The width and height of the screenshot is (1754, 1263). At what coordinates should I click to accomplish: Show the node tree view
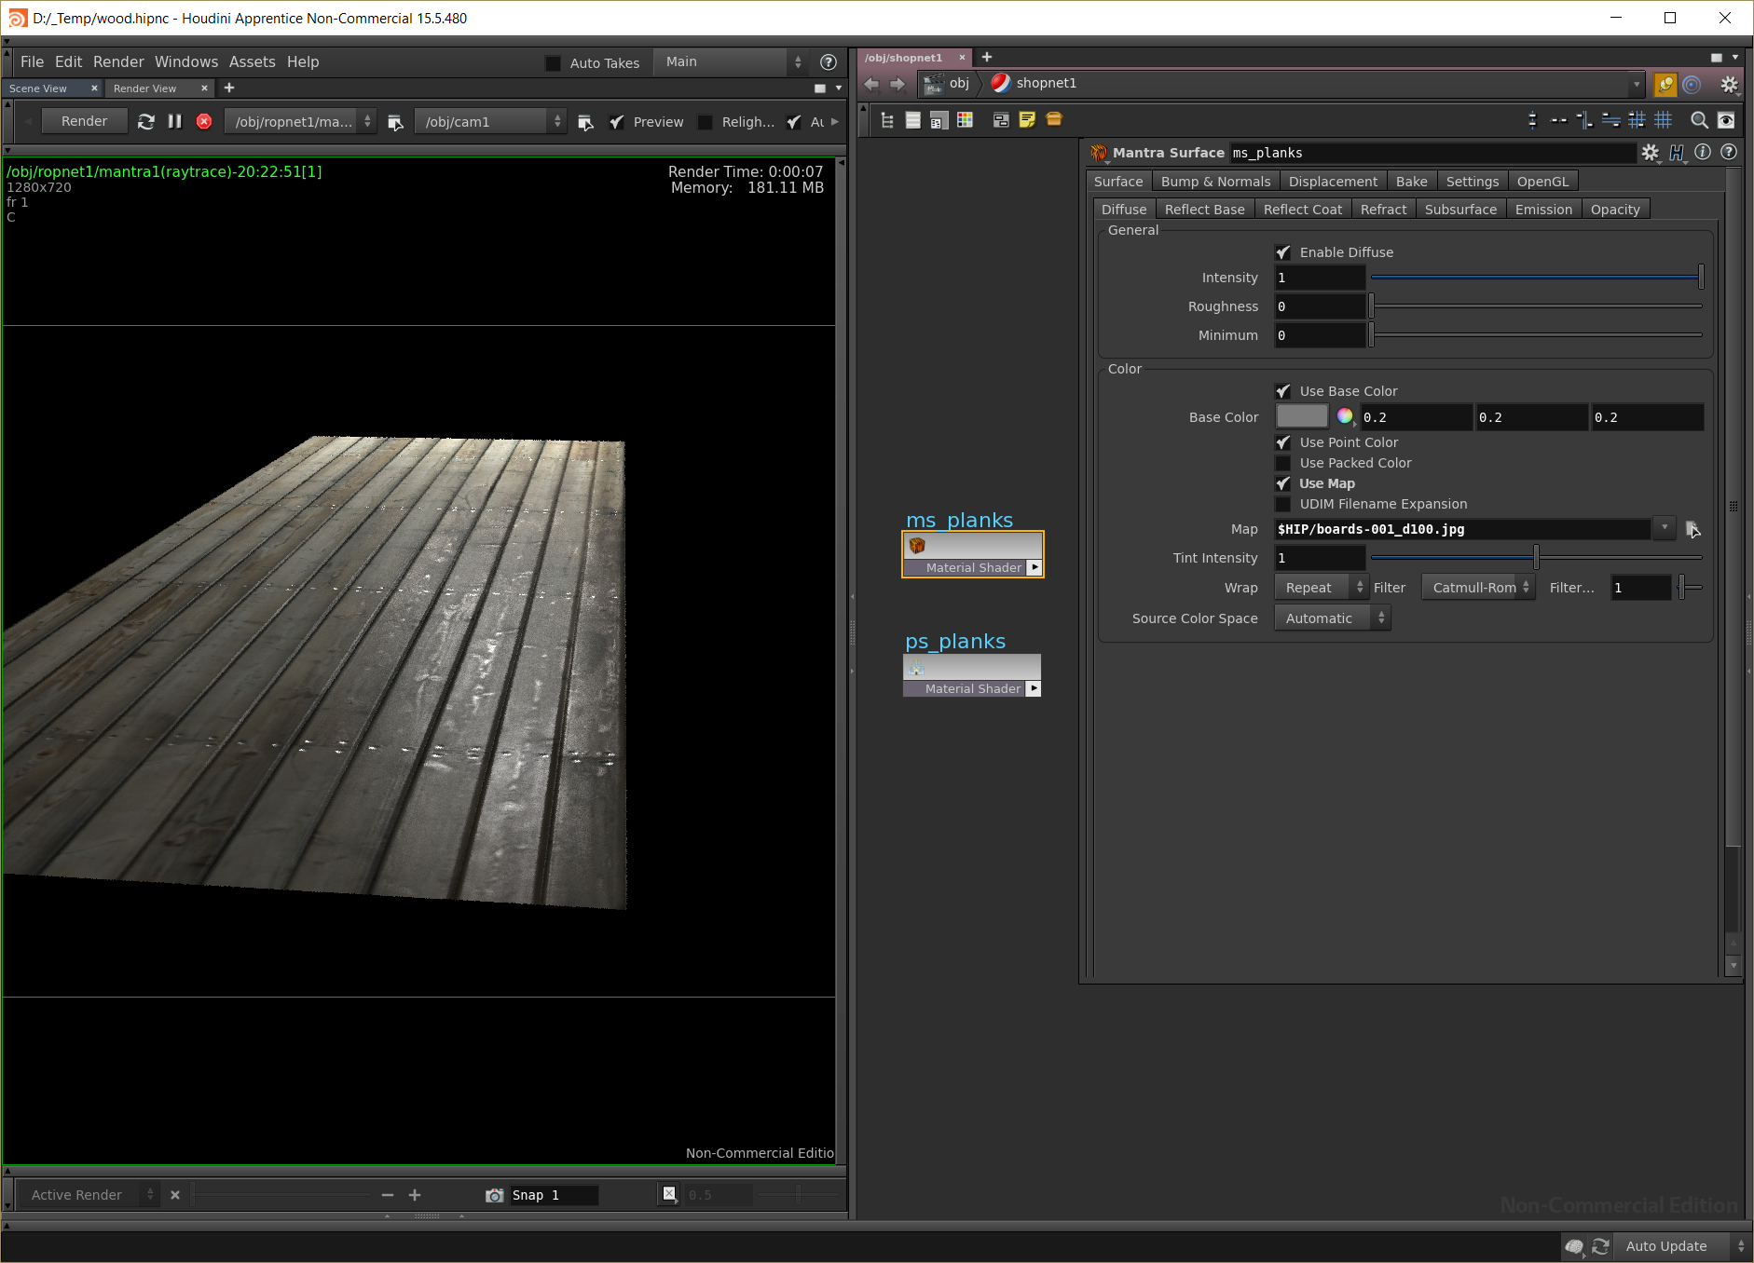887,120
